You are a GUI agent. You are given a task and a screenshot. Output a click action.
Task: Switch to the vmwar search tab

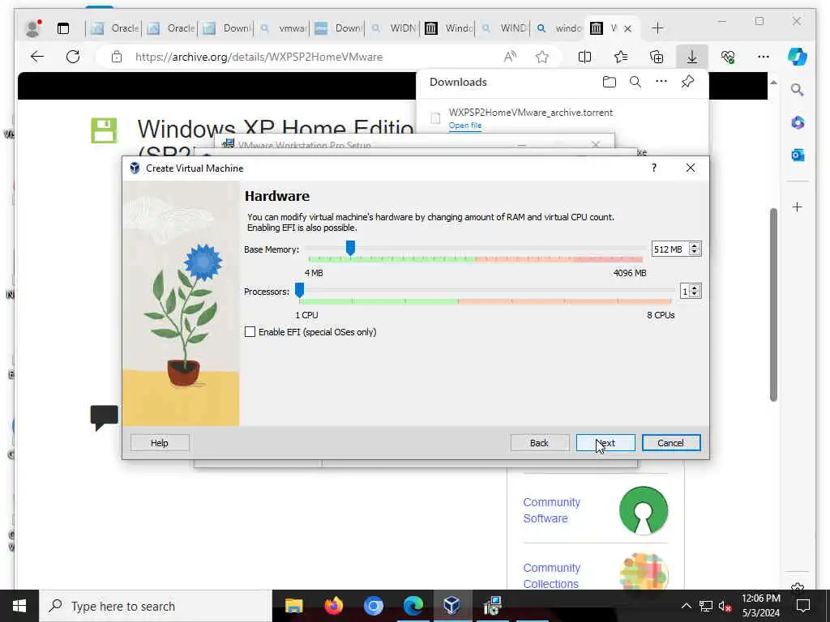point(283,28)
